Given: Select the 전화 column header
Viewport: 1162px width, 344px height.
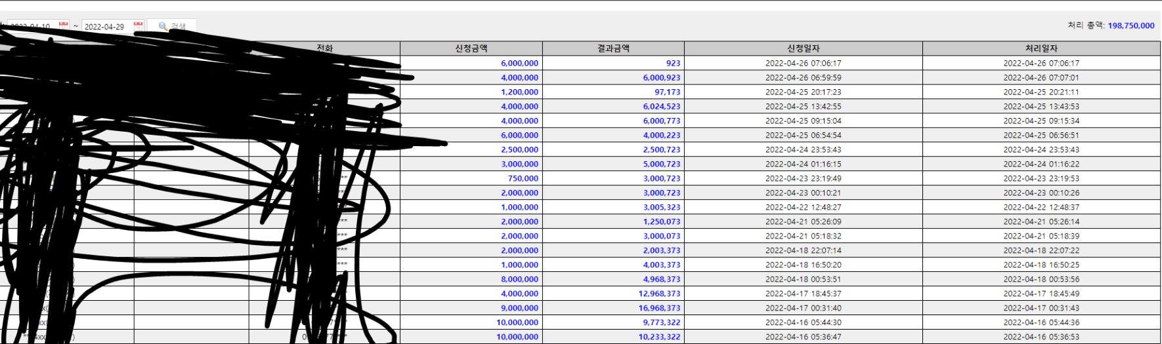Looking at the screenshot, I should coord(325,48).
